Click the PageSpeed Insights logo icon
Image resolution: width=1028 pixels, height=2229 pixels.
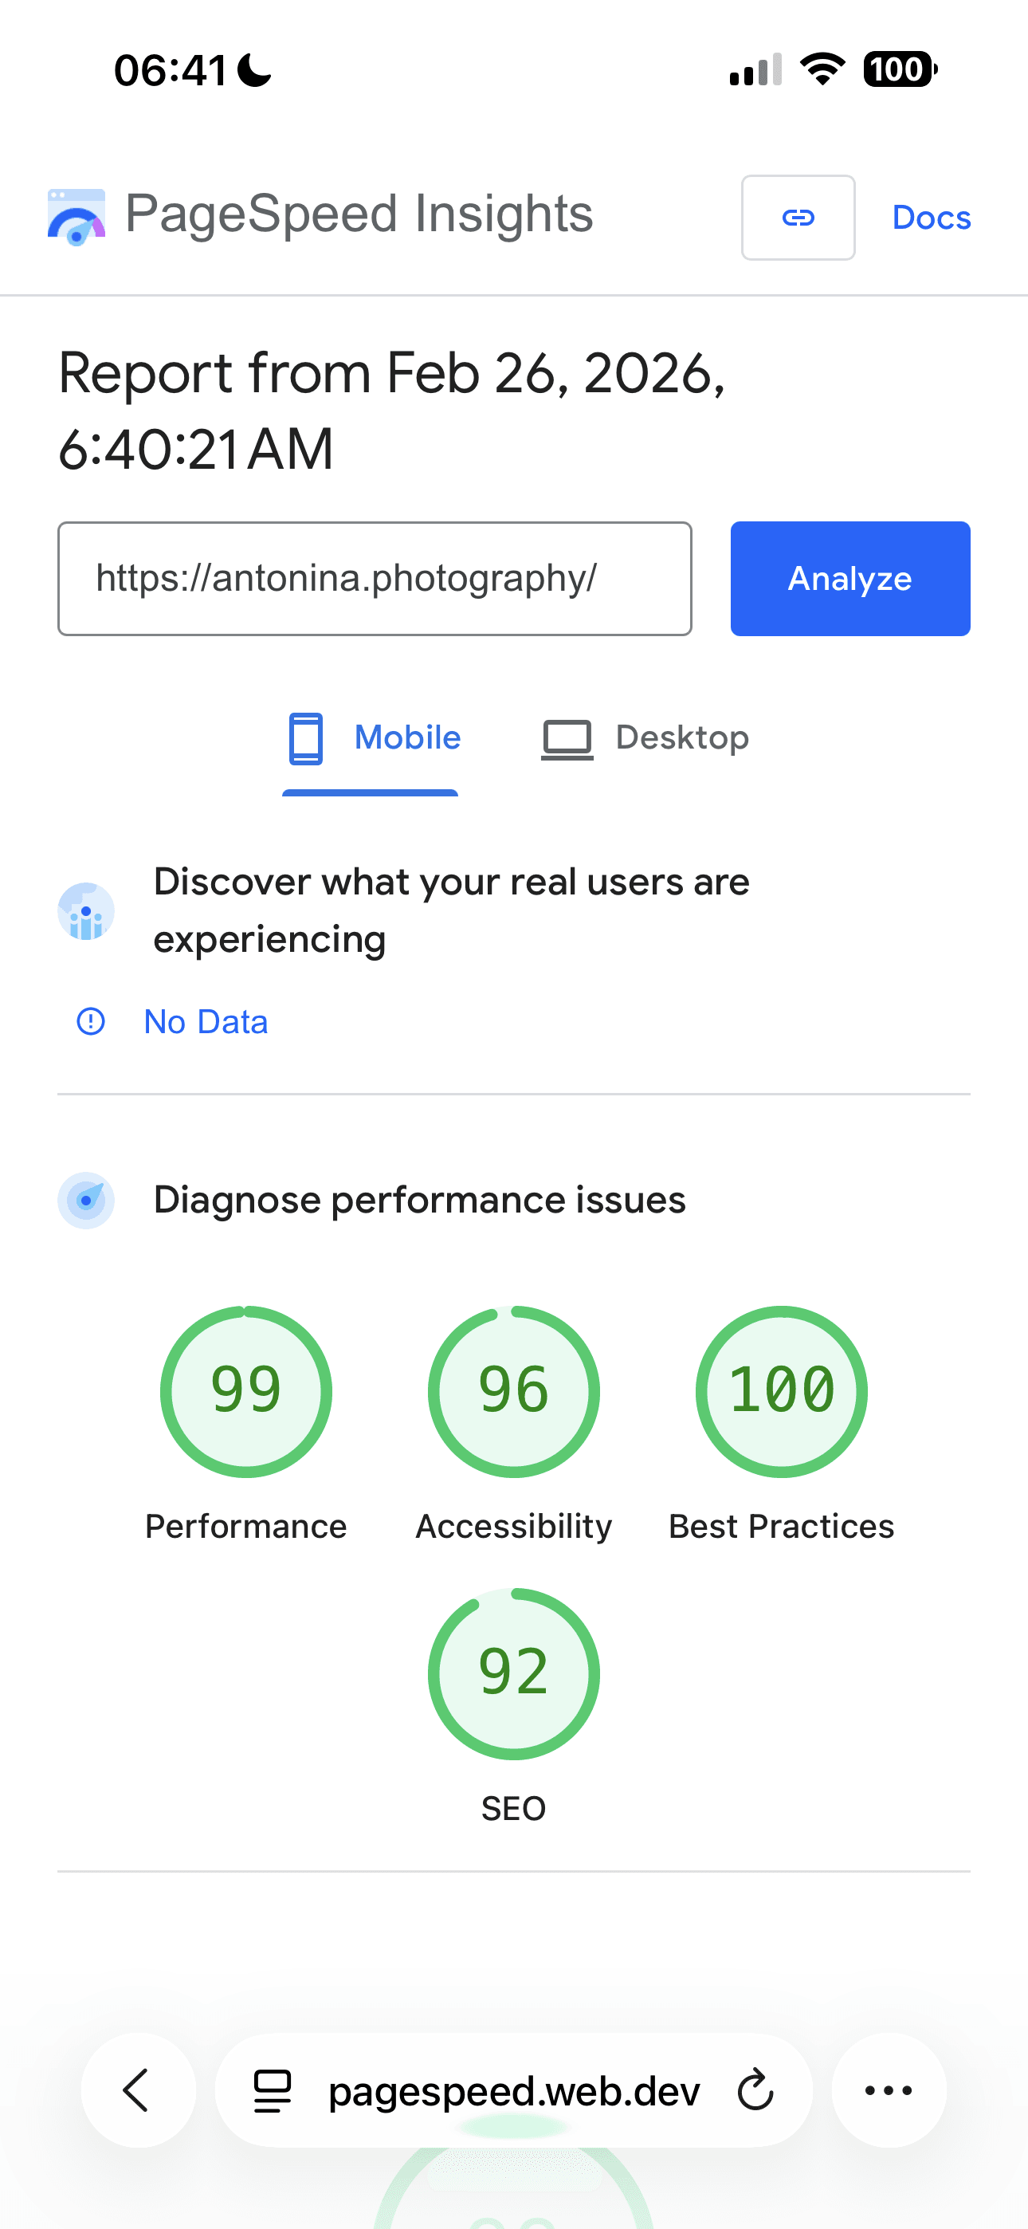77,217
